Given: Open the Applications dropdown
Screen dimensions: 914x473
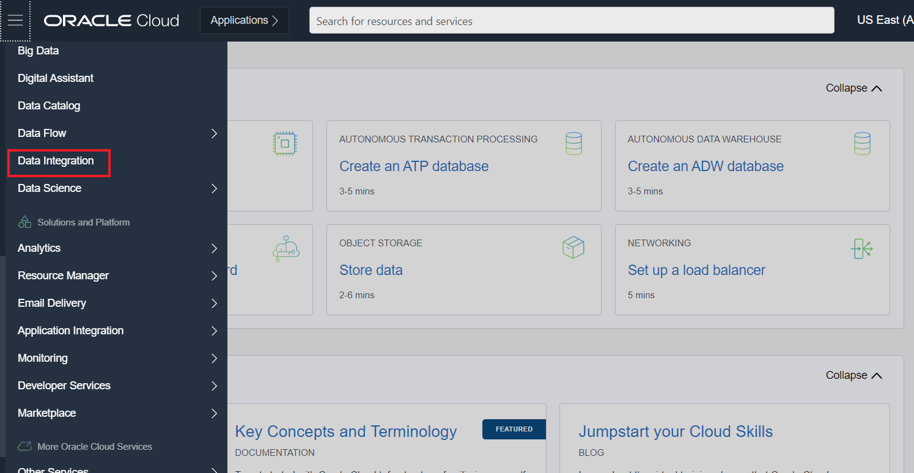Looking at the screenshot, I should point(244,20).
